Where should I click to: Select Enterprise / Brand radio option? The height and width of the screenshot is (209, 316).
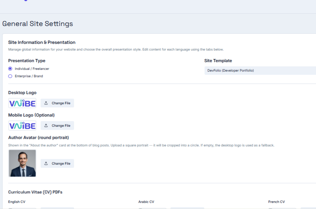(10, 76)
